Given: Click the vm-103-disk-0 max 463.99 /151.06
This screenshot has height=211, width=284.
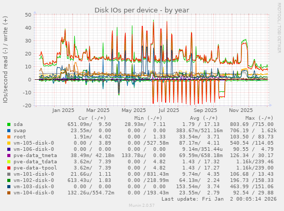Looking at the screenshot, I should point(252,187).
